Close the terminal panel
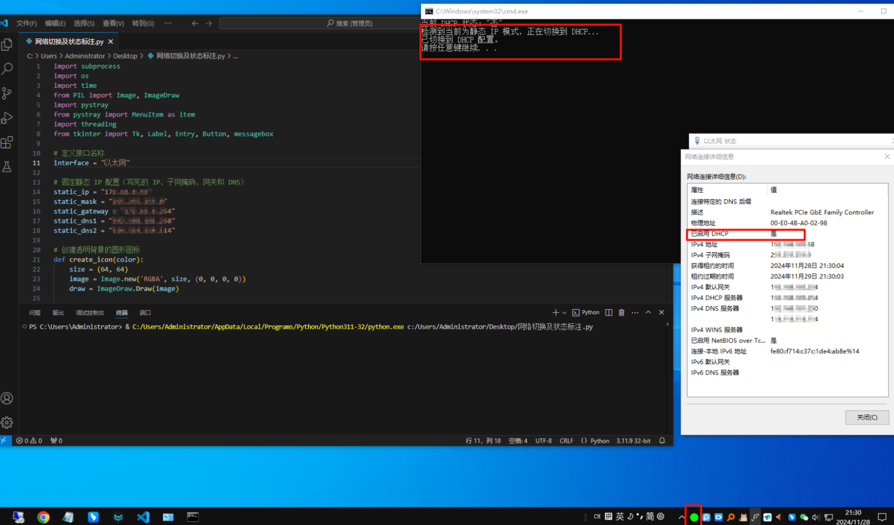 (662, 313)
